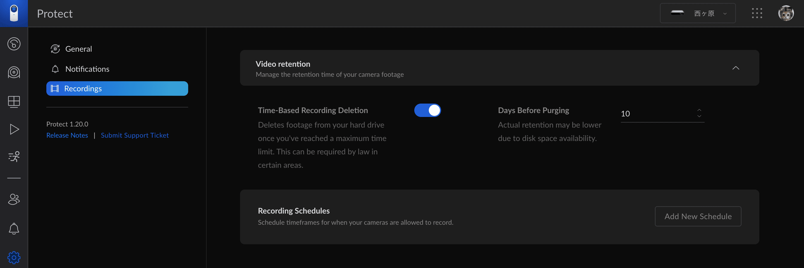
Task: Open the alerts bell icon in sidebar
Action: 14,228
